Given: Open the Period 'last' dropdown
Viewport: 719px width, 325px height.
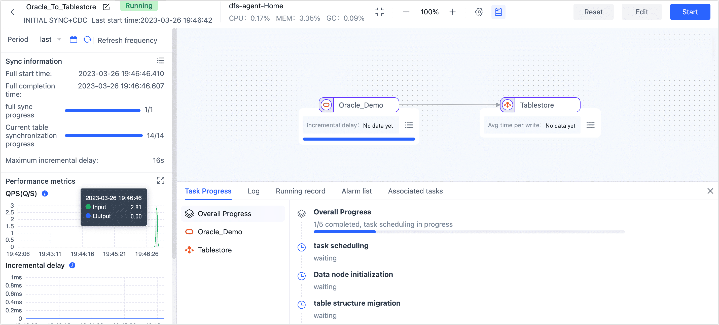Looking at the screenshot, I should [x=50, y=40].
